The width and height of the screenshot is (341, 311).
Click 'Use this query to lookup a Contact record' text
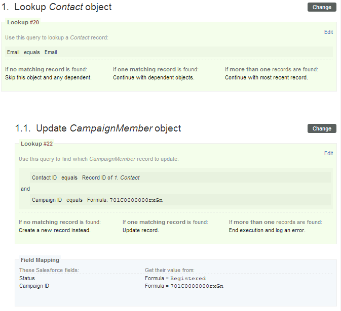coord(57,37)
